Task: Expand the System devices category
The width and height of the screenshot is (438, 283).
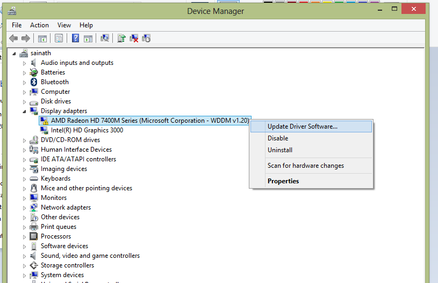Action: 24,275
